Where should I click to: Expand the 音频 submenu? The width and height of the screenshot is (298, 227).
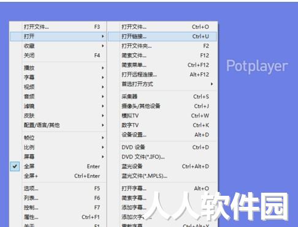(x=58, y=97)
